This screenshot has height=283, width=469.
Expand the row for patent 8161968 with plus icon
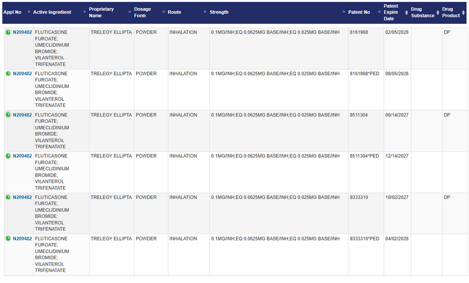[x=8, y=32]
